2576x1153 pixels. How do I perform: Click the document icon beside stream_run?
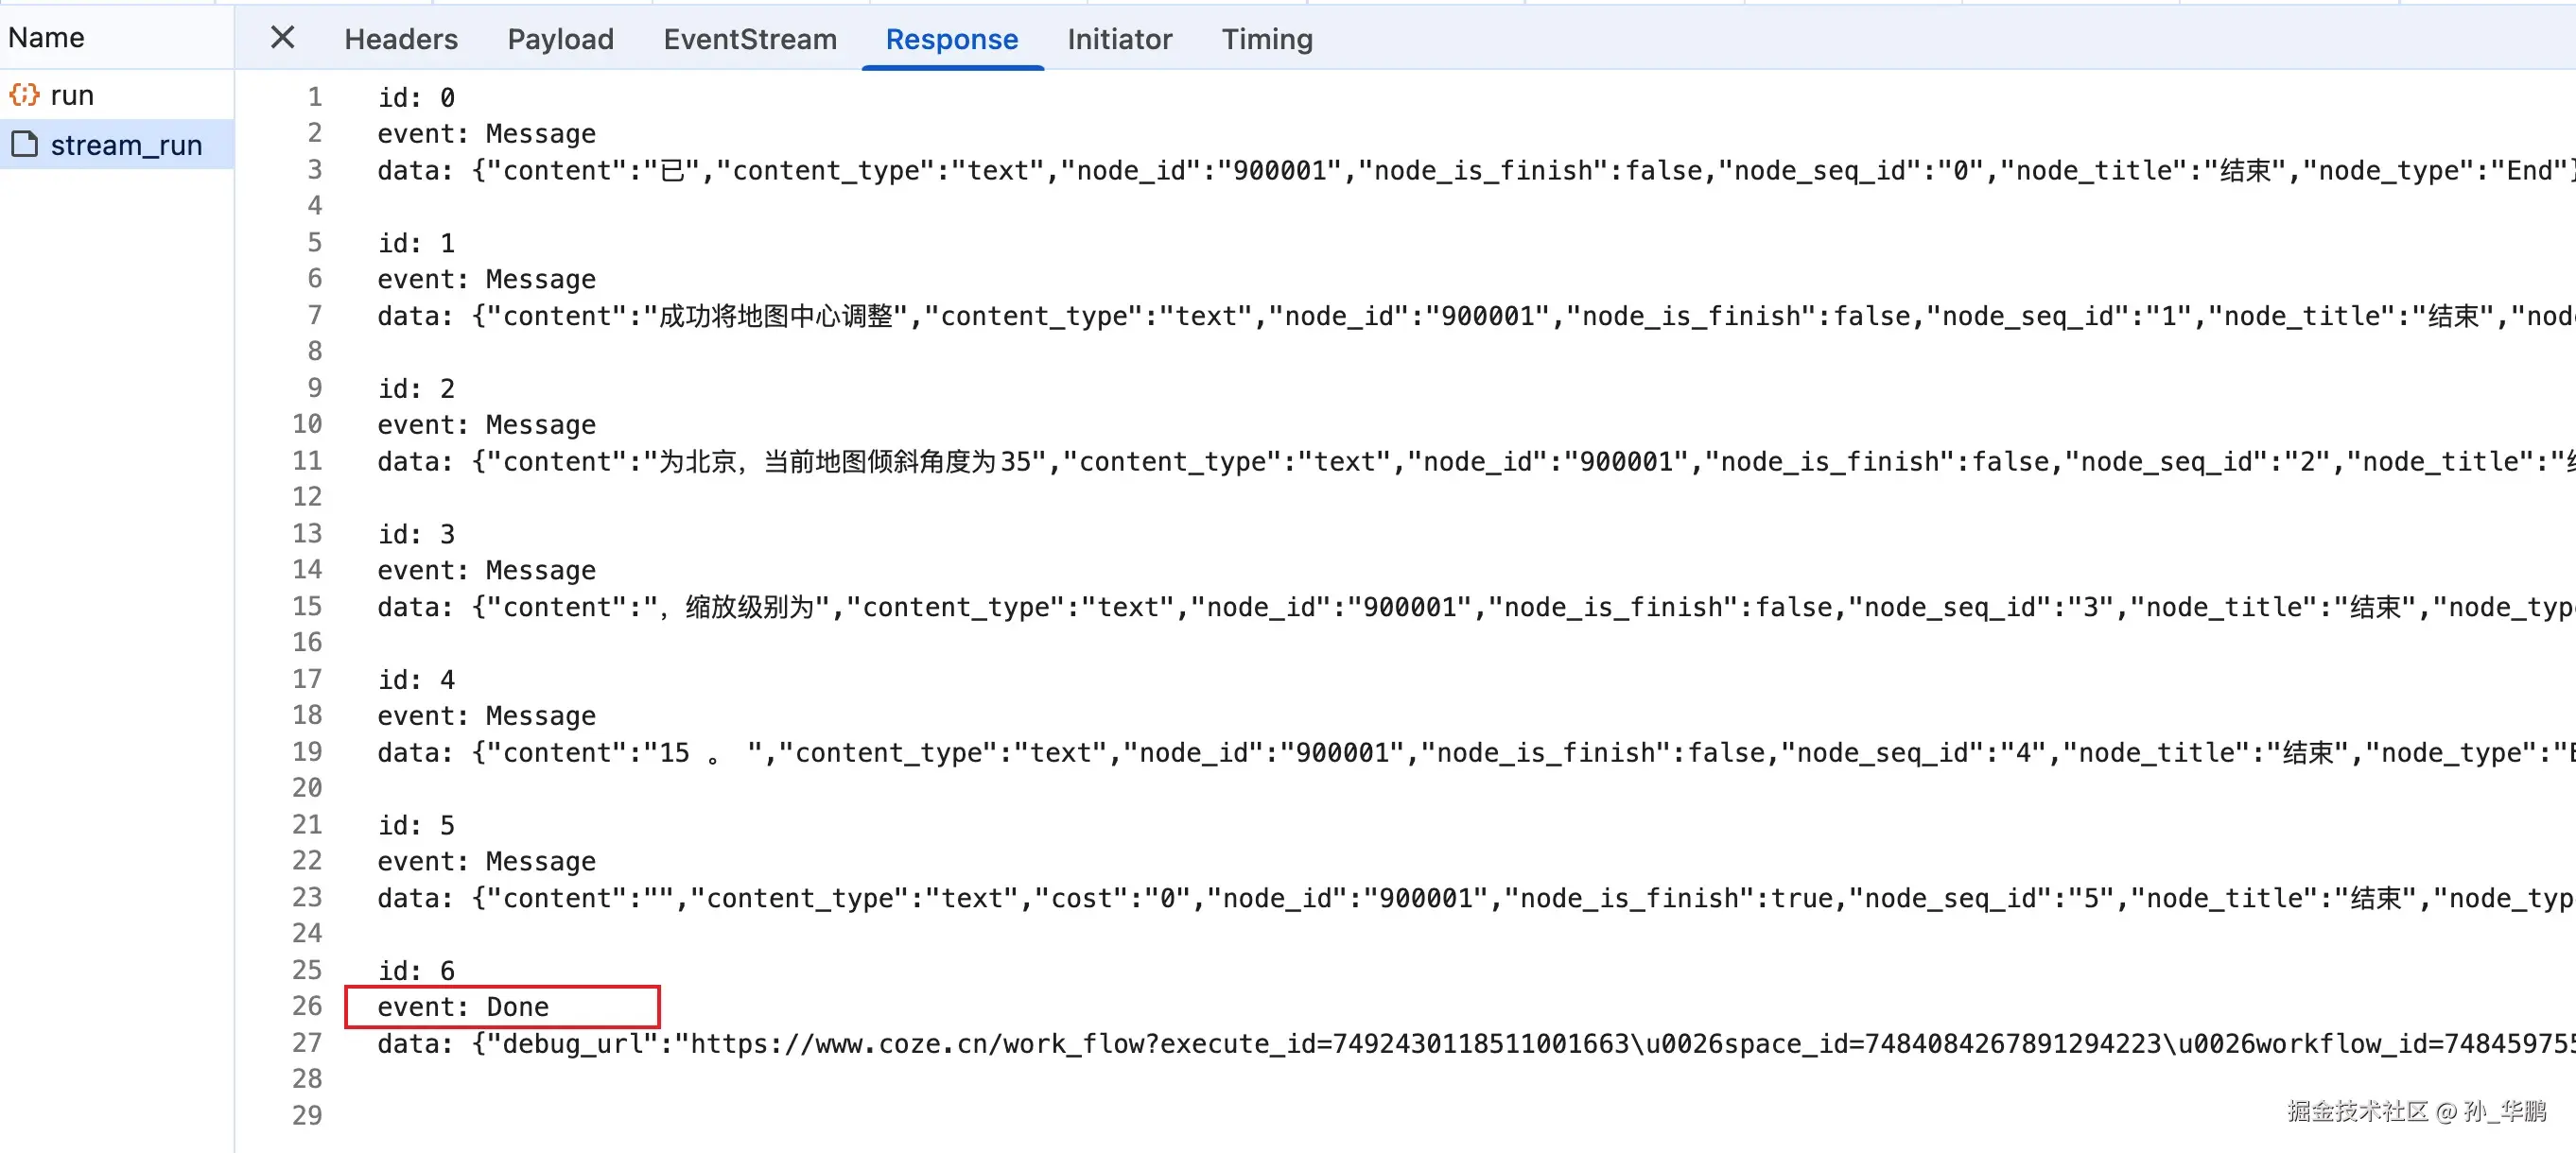click(x=24, y=145)
